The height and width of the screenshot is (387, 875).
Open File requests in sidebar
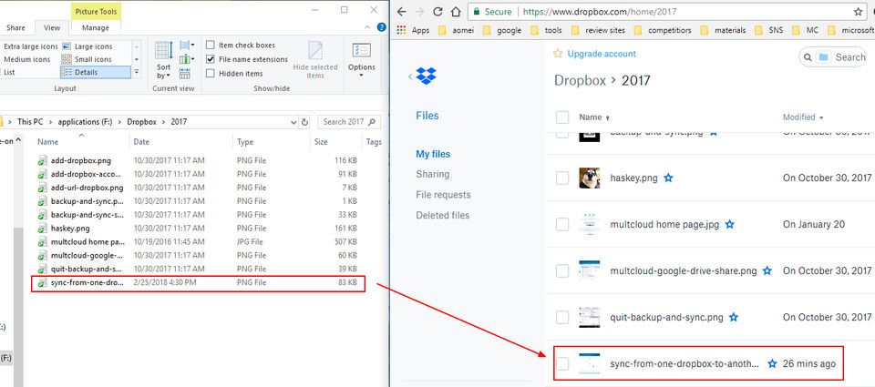click(443, 195)
